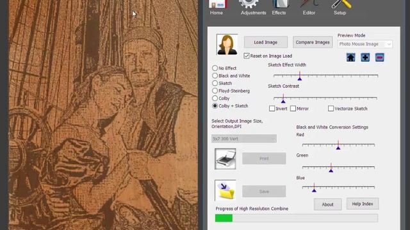Select the Colby + Sketch radio option
This screenshot has width=410, height=230.
coord(215,106)
